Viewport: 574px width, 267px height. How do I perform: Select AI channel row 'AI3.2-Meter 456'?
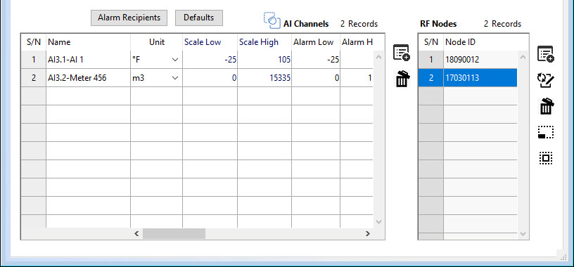click(88, 78)
